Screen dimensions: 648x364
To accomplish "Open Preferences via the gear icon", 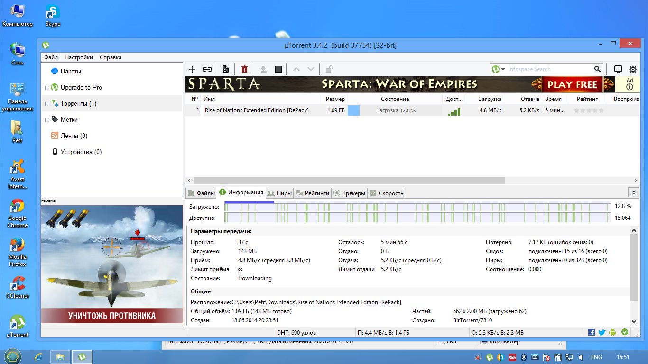I will (633, 69).
